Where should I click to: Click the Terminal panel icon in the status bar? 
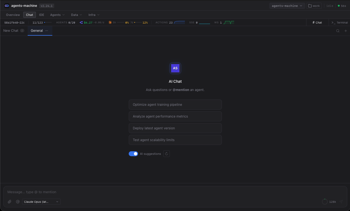[339, 22]
